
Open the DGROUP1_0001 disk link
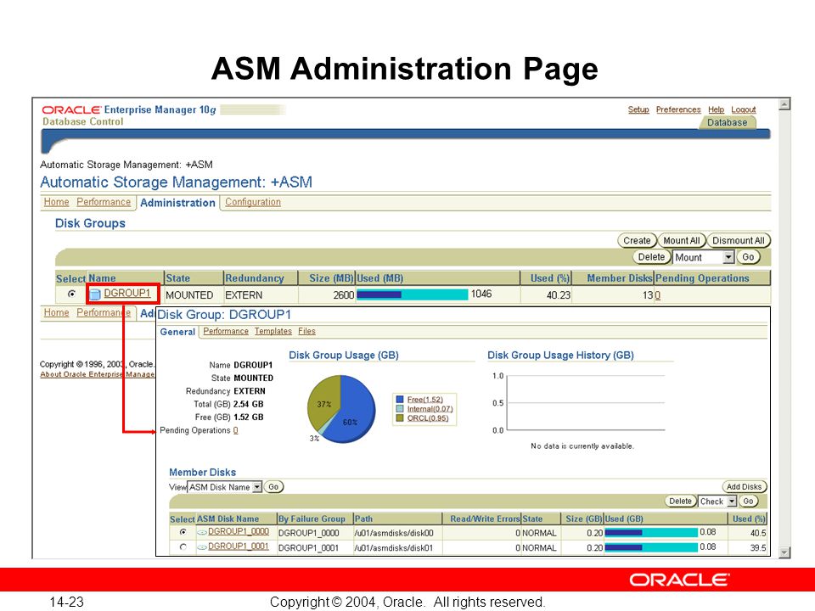(238, 546)
